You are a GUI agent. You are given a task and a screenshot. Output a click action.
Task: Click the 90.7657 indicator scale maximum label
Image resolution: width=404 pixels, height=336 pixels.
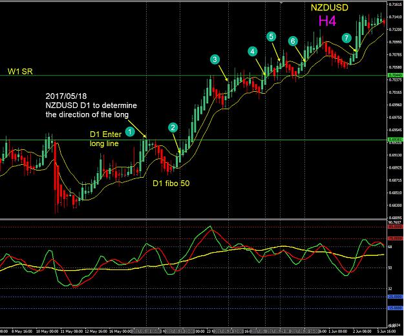[x=395, y=222]
